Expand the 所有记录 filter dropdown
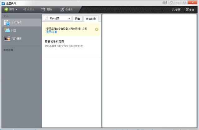The image size is (199, 130). click(x=57, y=19)
